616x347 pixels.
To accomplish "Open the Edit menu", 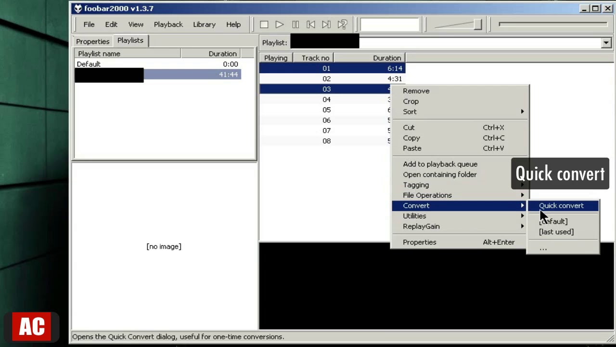I will [111, 25].
